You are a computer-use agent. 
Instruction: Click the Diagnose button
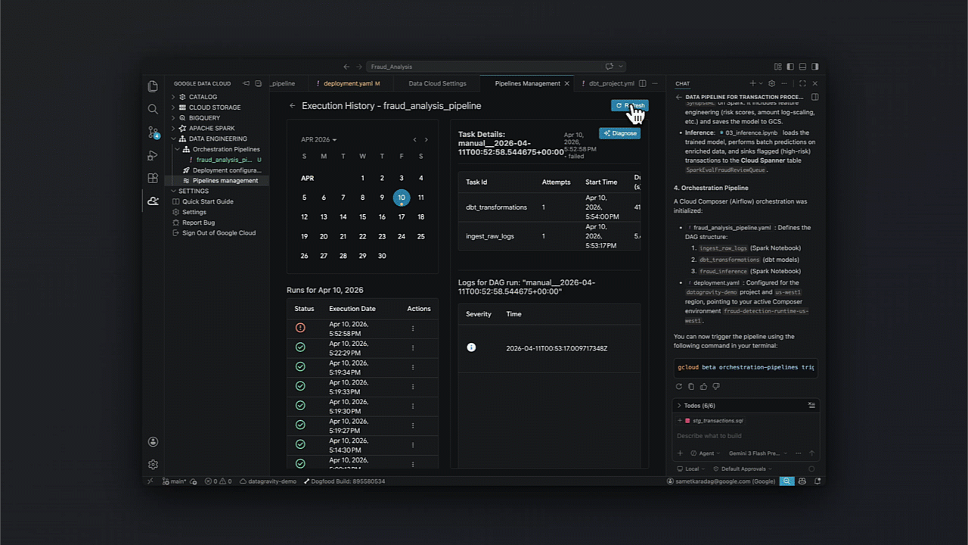click(620, 133)
